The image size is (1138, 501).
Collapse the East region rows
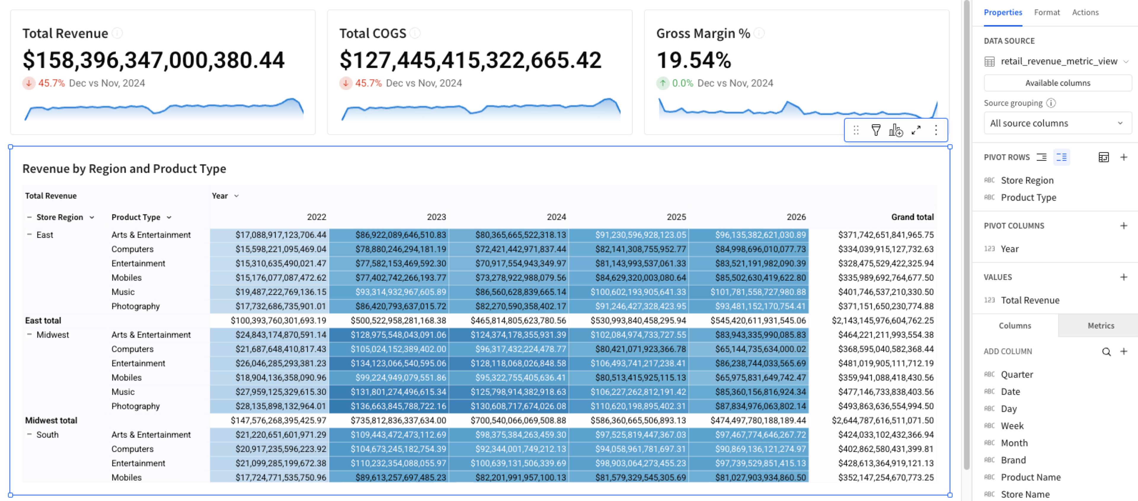click(x=29, y=235)
